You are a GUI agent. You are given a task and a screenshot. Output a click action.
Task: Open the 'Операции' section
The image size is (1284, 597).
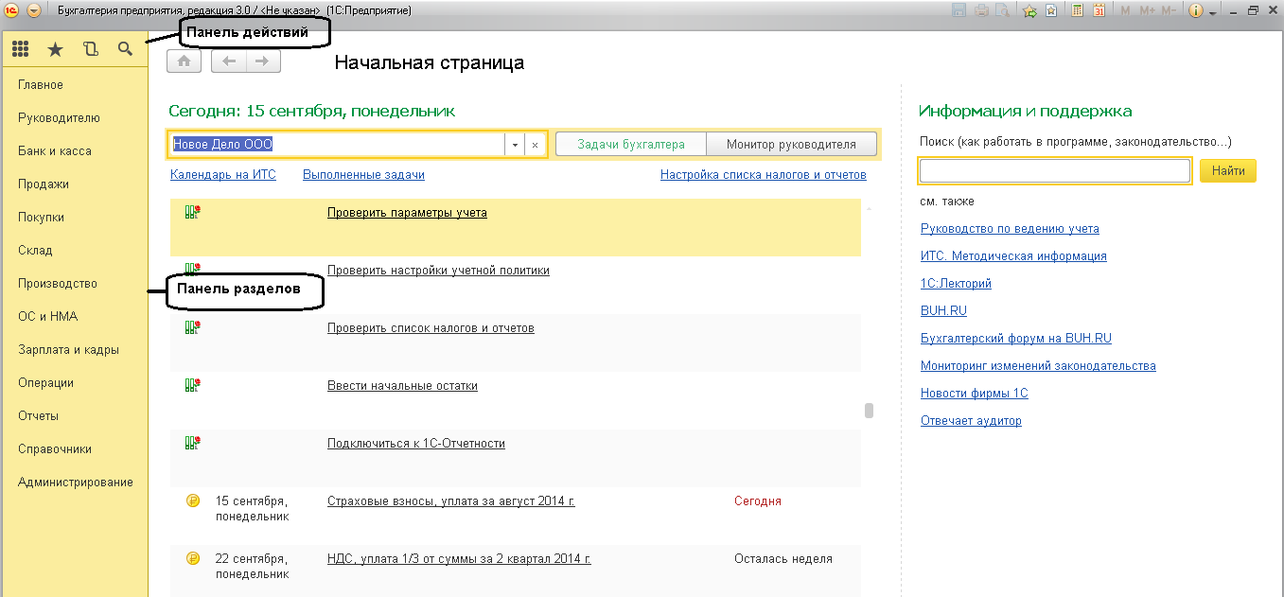pyautogui.click(x=45, y=383)
